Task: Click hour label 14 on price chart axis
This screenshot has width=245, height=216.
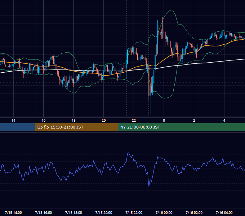Action: (x=13, y=121)
